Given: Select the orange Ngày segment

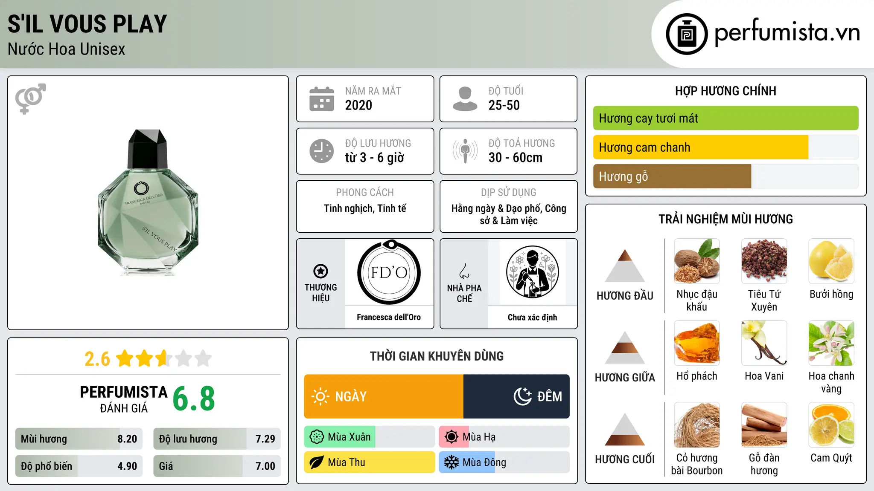Looking at the screenshot, I should (384, 396).
